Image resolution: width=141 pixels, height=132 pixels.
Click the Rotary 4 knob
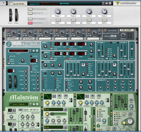104,12
